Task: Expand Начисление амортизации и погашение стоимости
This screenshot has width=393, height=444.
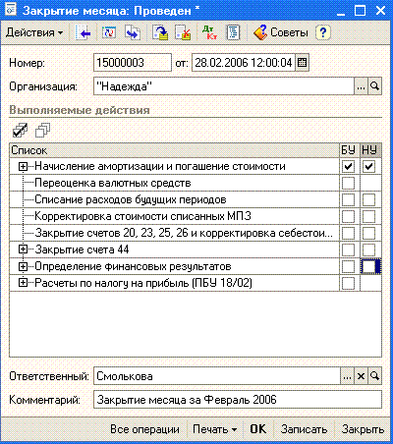Action: pos(23,167)
